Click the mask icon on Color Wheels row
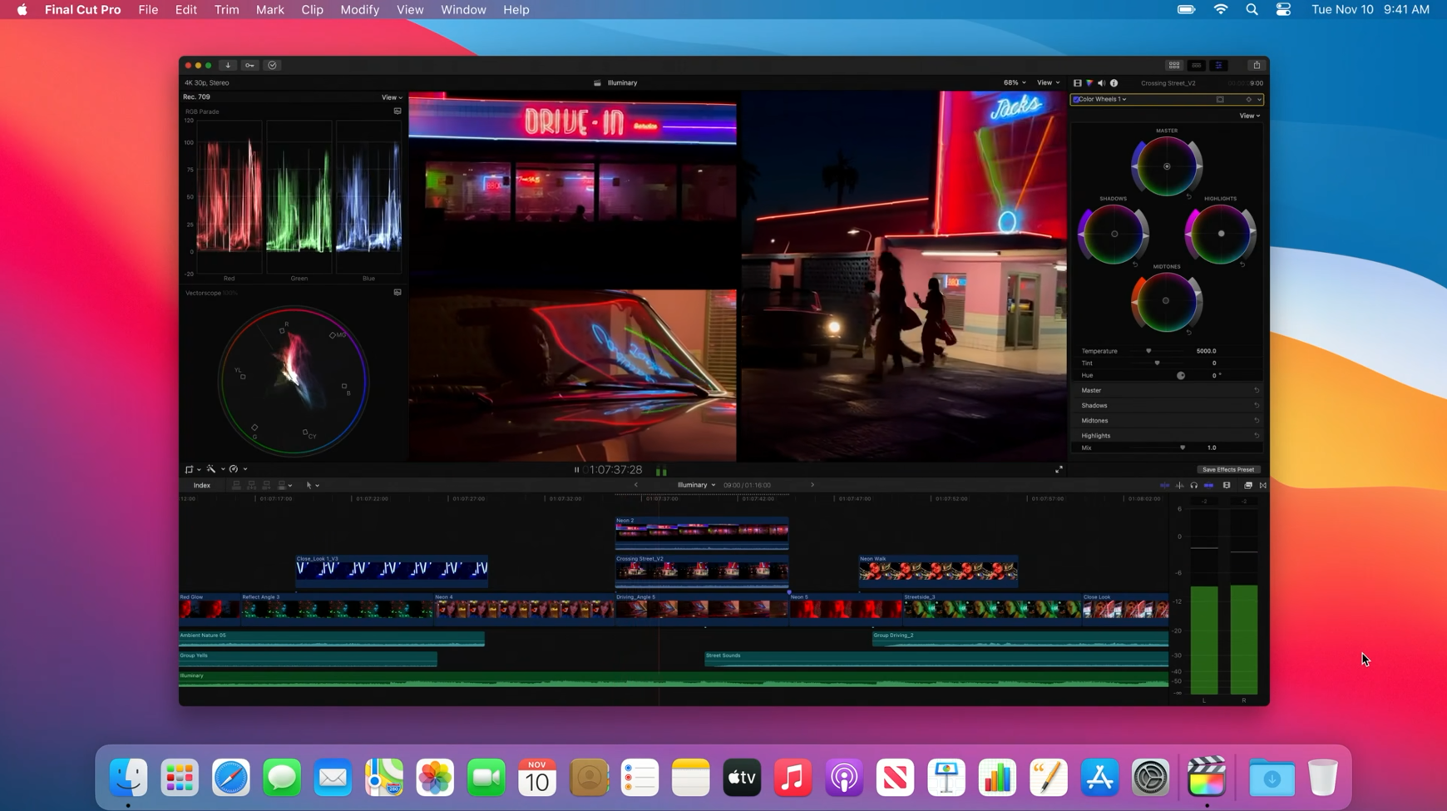Screen dimensions: 1447x811 (x=1220, y=100)
